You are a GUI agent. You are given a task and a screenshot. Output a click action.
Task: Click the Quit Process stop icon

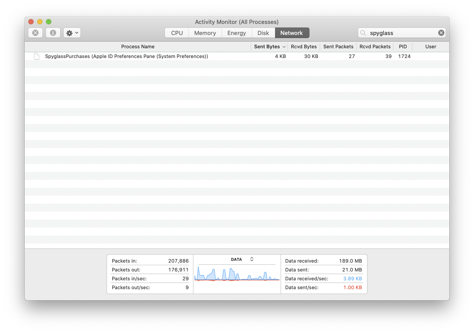[35, 33]
